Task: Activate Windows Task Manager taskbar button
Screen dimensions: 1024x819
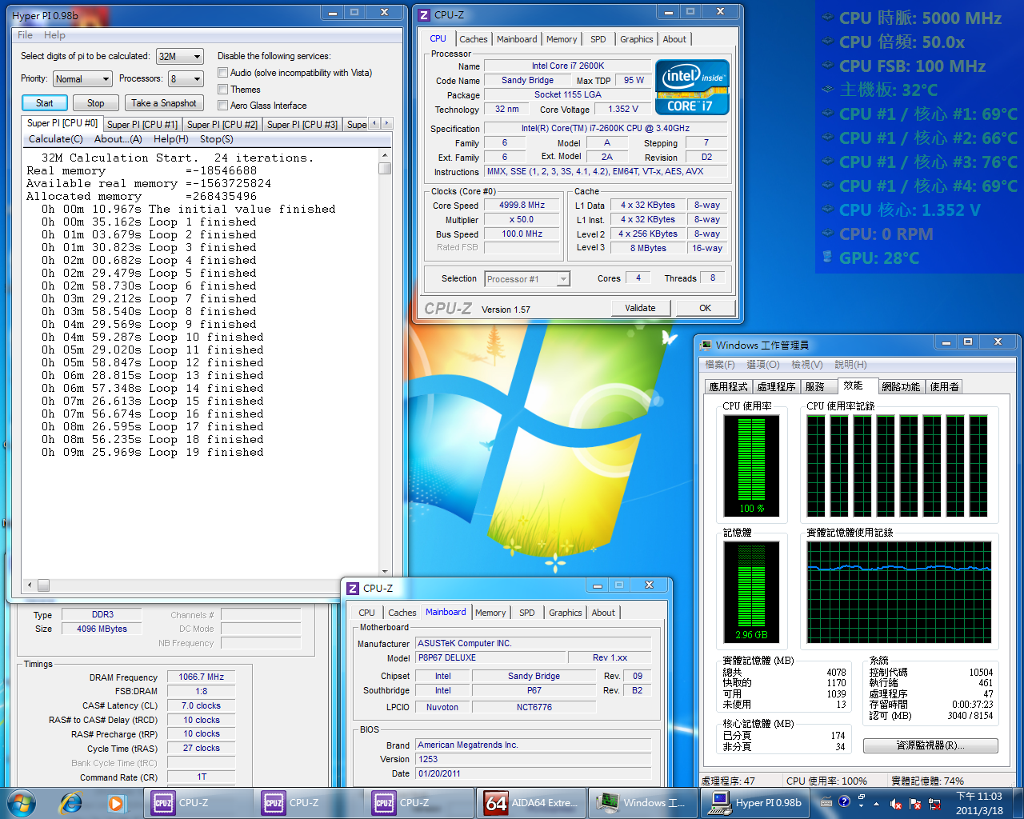Action: pyautogui.click(x=643, y=802)
